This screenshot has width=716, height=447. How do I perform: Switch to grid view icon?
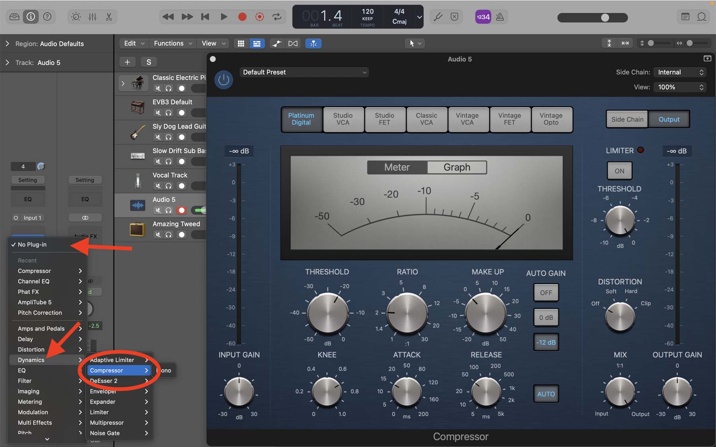(241, 43)
